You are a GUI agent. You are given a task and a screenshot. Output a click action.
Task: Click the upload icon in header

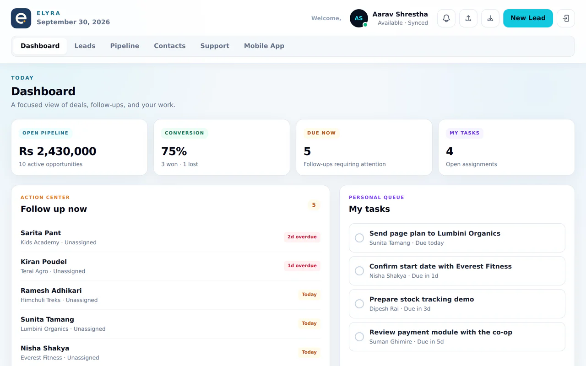468,18
